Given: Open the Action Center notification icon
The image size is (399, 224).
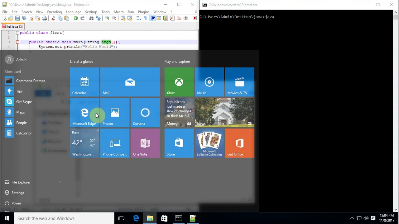Looking at the screenshot, I should pos(373,218).
